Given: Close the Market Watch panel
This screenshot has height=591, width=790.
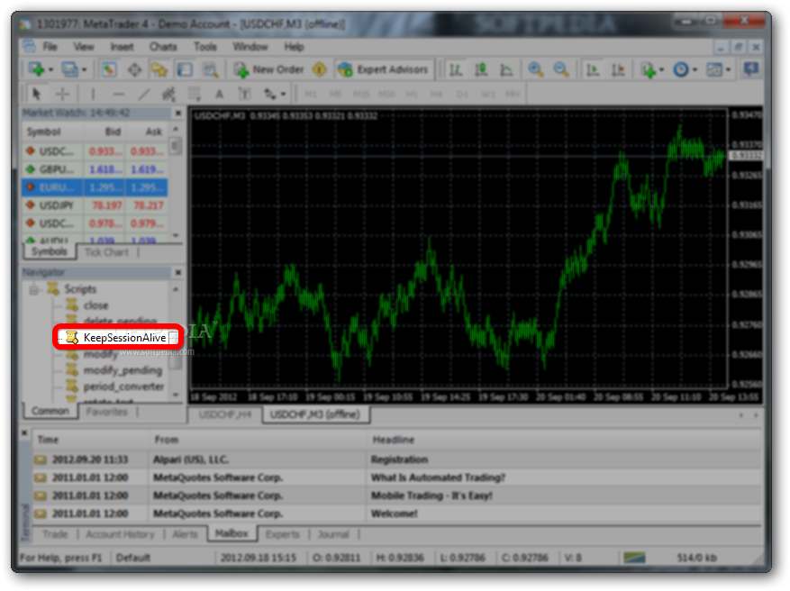Looking at the screenshot, I should click(177, 113).
